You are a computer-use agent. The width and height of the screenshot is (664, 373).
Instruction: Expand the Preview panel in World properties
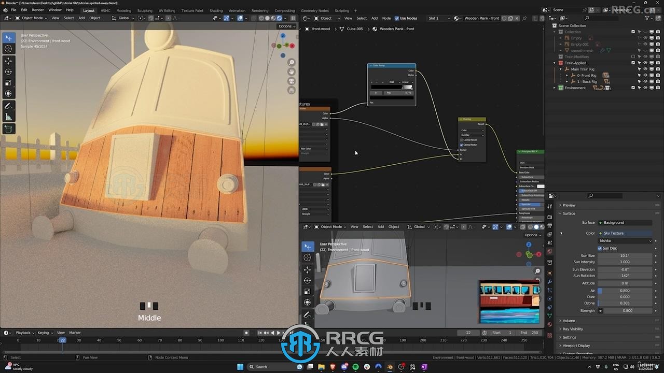[x=569, y=205]
